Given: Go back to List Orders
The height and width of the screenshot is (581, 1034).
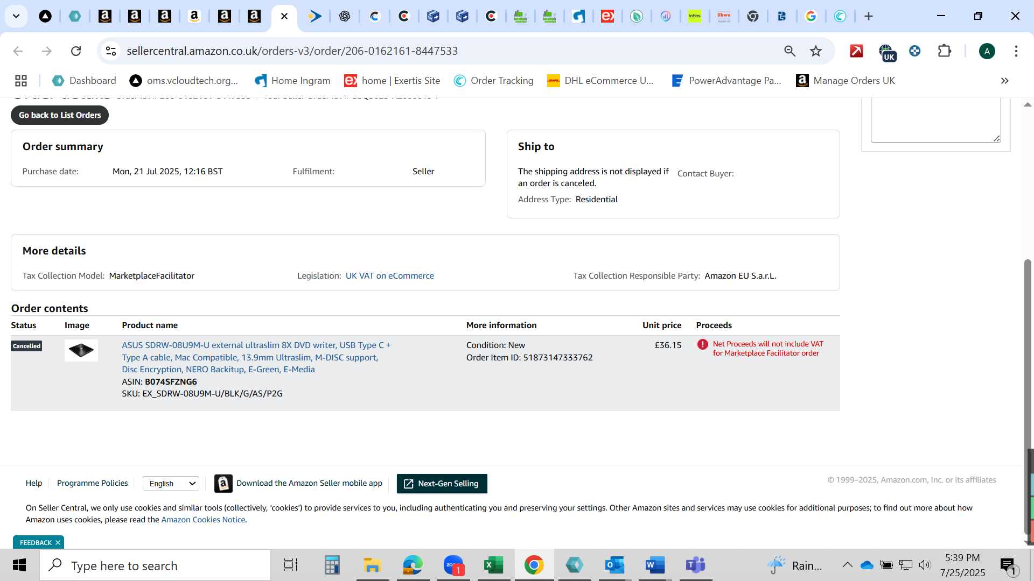Looking at the screenshot, I should 60,115.
